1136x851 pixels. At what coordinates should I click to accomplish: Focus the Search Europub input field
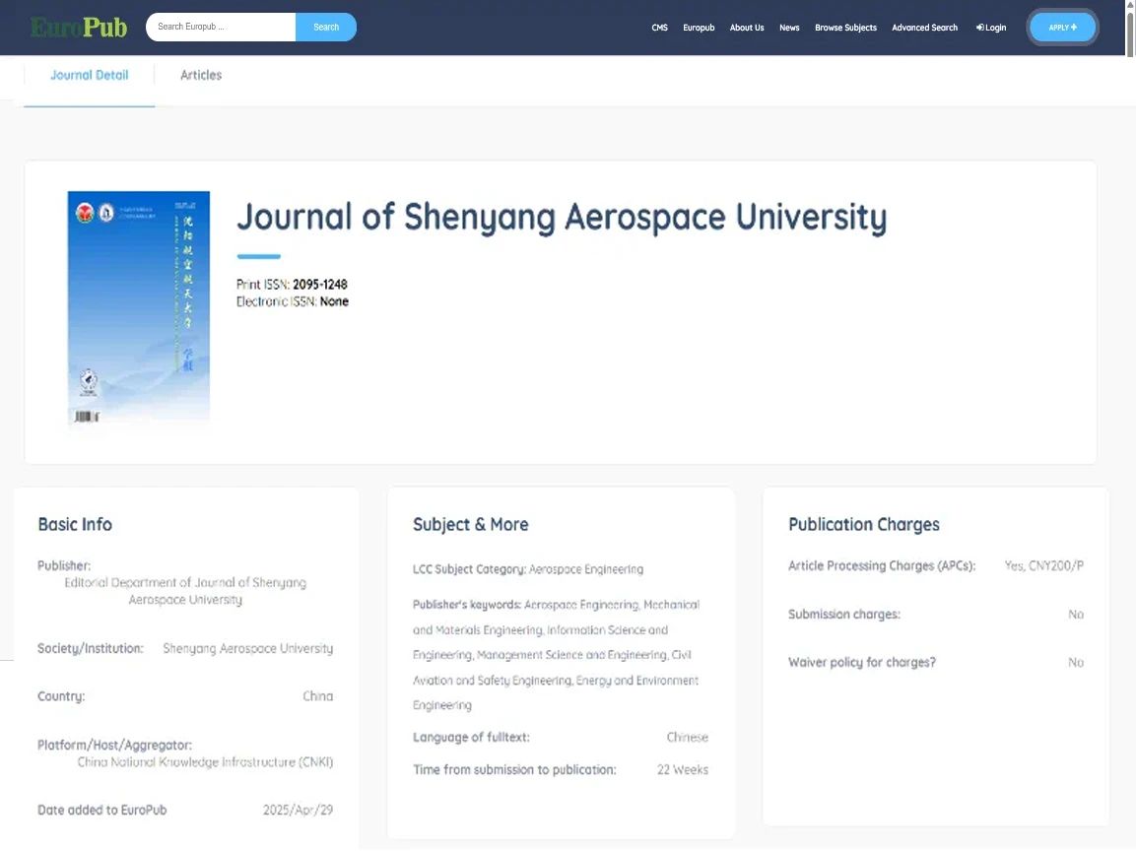click(x=221, y=28)
